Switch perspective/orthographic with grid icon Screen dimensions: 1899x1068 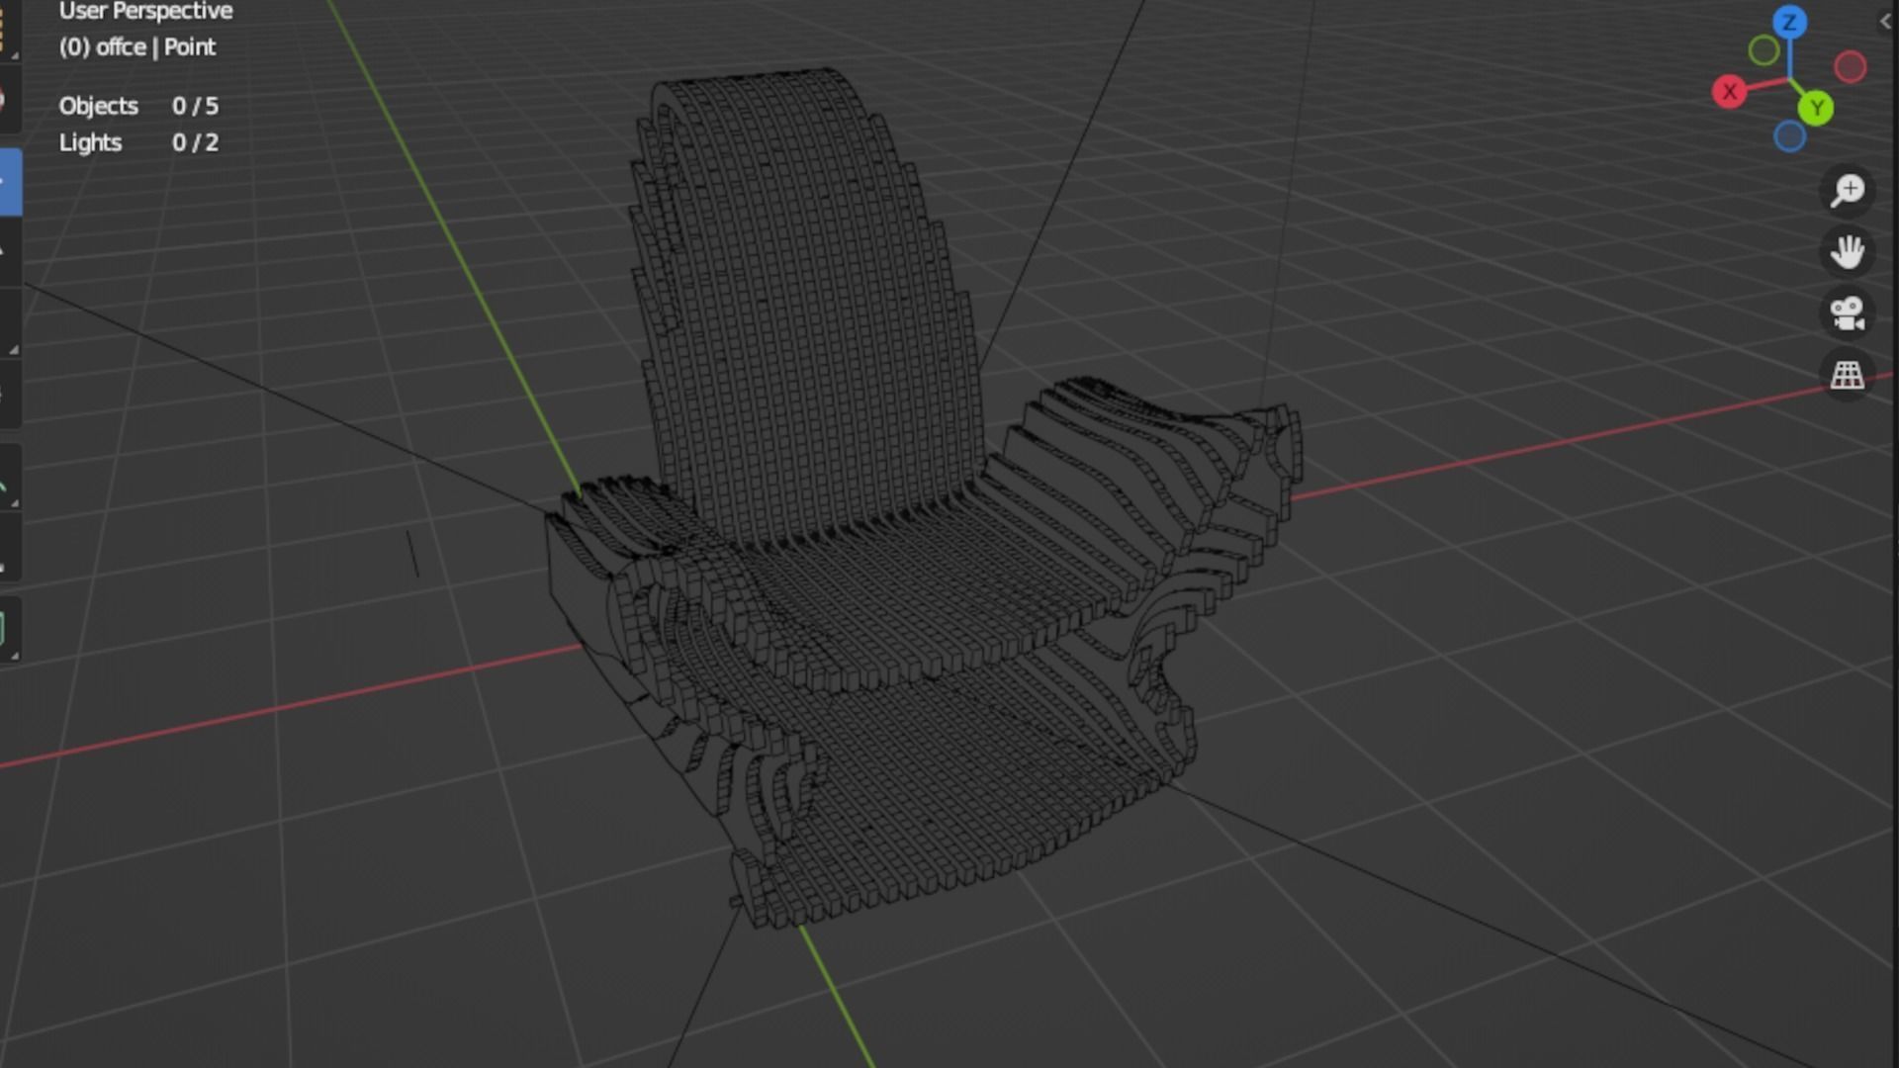(1847, 375)
